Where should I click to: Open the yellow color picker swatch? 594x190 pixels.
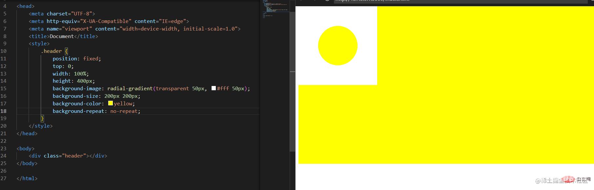[111, 103]
